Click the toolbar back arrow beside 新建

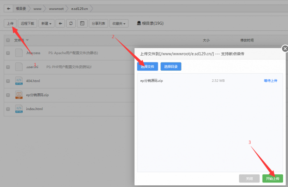click(61, 23)
